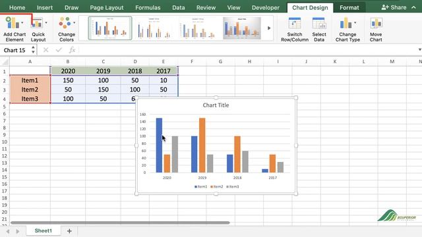Open the Select Data dialog

[x=319, y=29]
